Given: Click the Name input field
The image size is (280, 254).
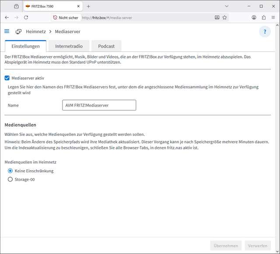Looking at the screenshot, I should click(99, 105).
